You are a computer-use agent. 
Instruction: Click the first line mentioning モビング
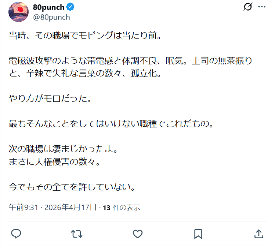click(x=85, y=36)
